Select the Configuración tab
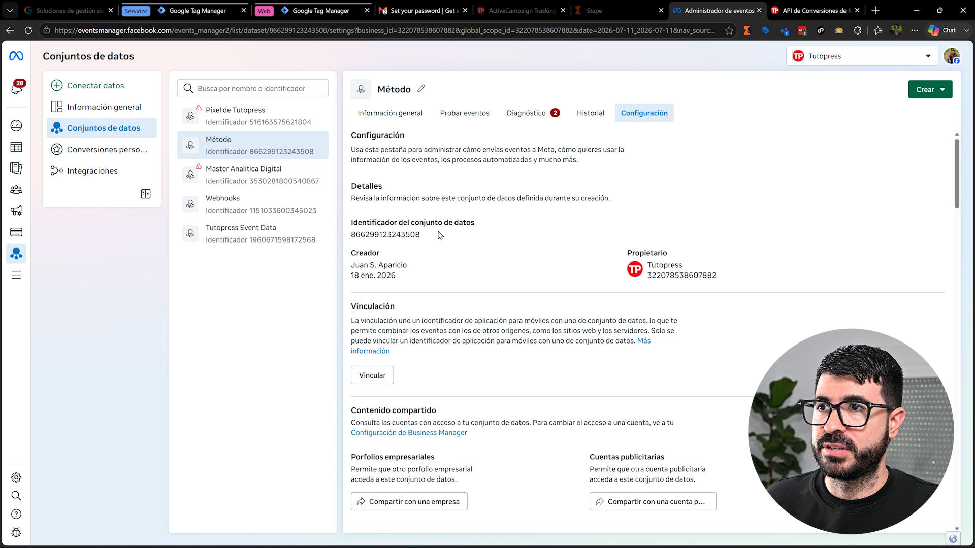Image resolution: width=975 pixels, height=548 pixels. [x=644, y=113]
